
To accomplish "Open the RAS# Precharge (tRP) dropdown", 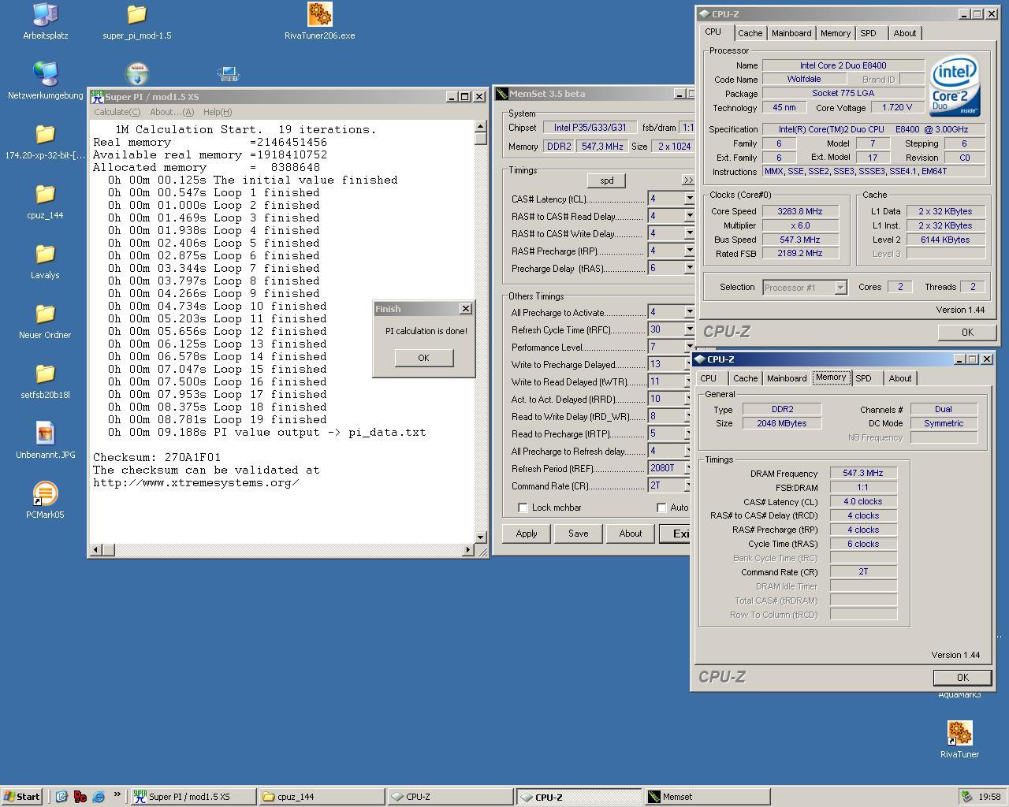I will click(689, 251).
